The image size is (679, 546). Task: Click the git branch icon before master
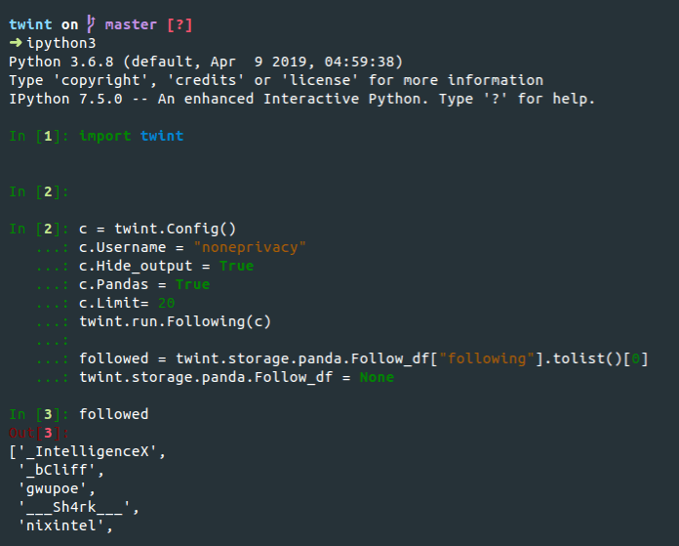(x=91, y=24)
